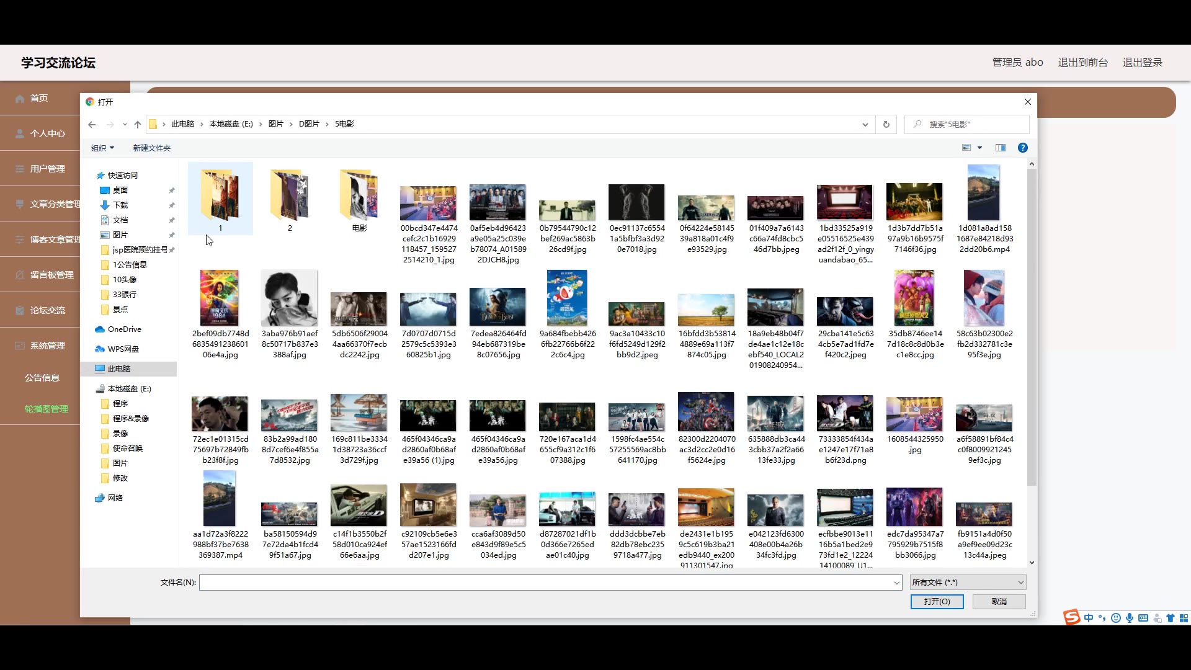Screen dimensions: 1191x670
Task: Click the search 5电影 box
Action: point(966,124)
